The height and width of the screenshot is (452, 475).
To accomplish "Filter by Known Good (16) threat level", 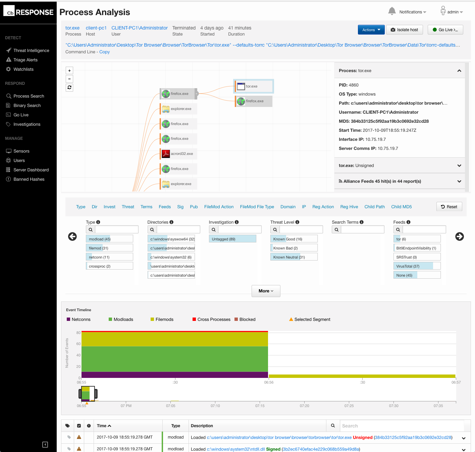I will click(294, 239).
